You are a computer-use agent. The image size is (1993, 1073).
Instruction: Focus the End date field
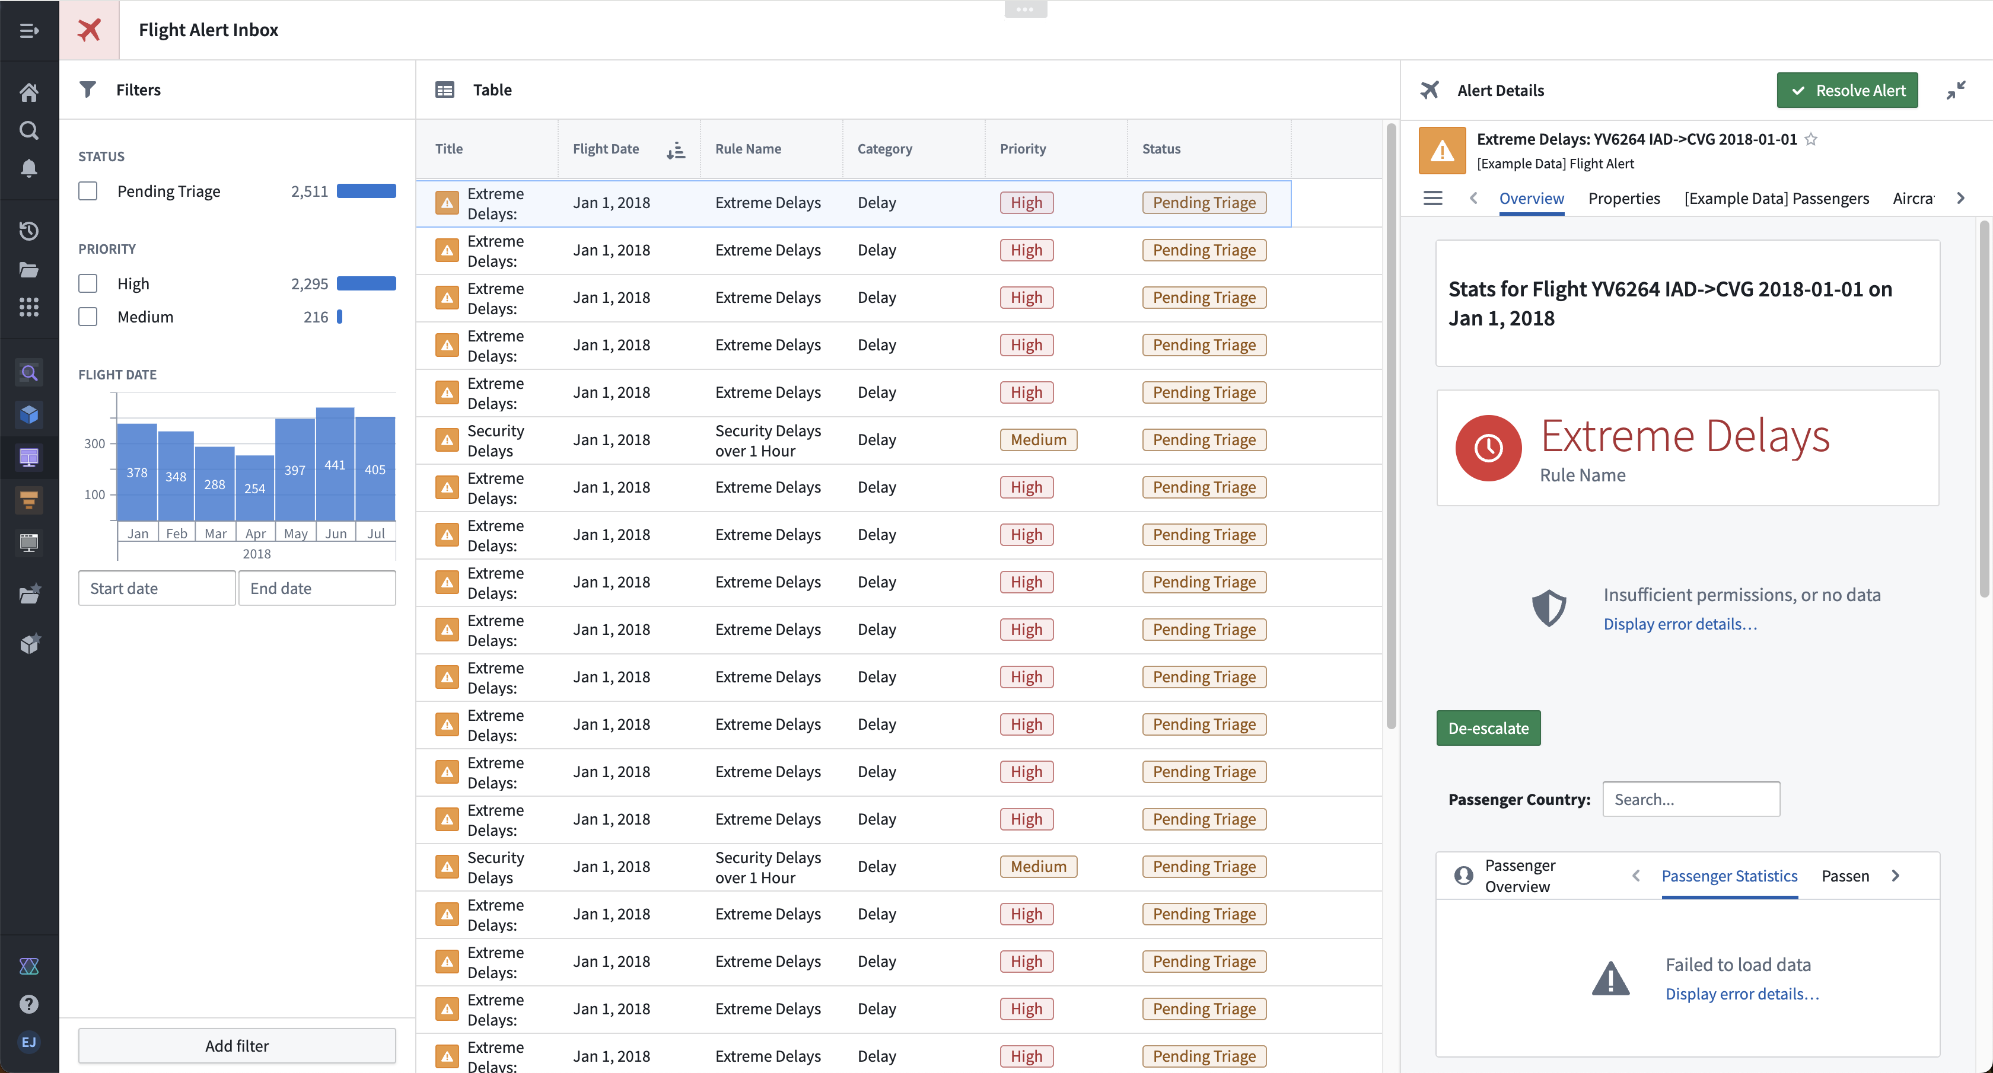pyautogui.click(x=317, y=587)
